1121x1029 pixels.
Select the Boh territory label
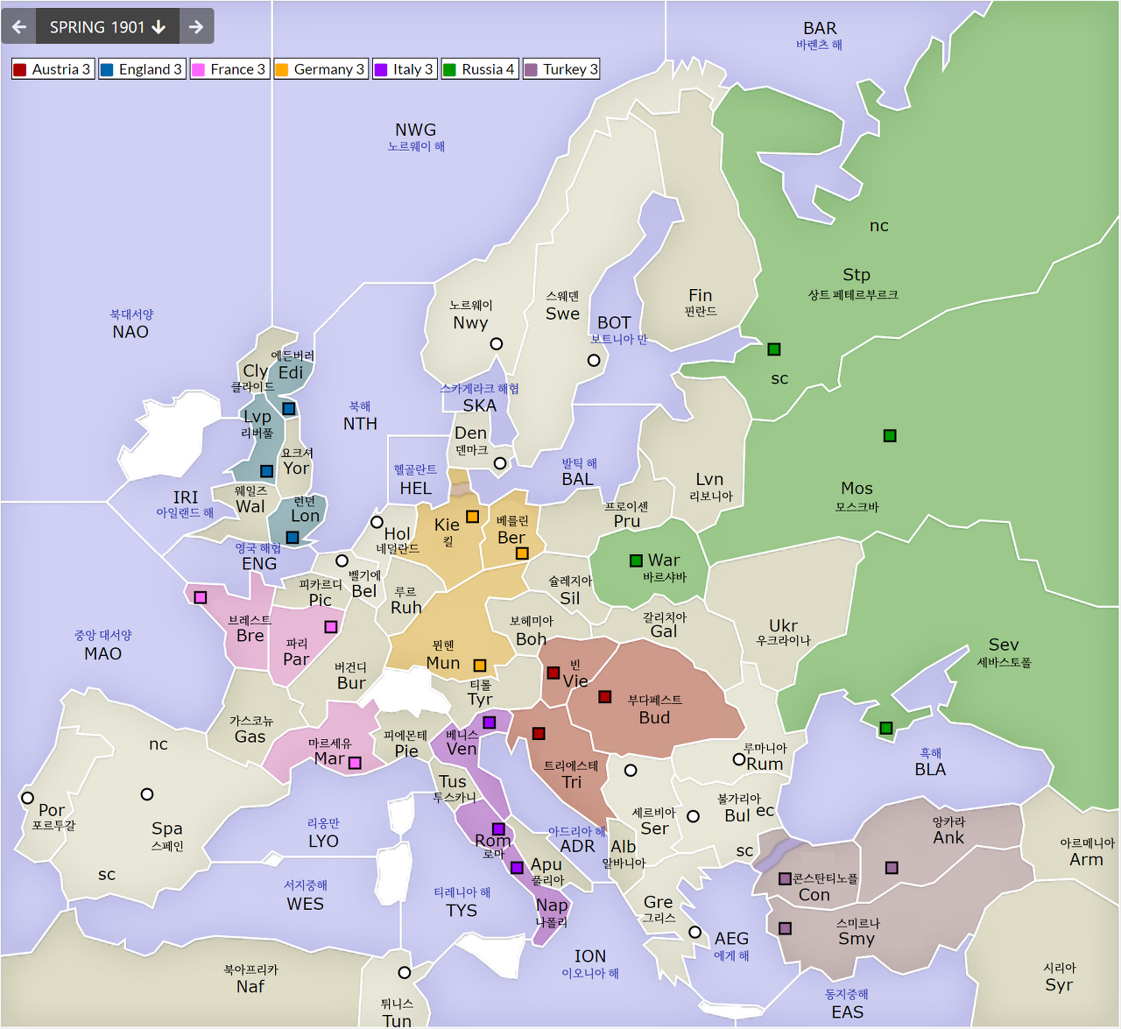531,639
